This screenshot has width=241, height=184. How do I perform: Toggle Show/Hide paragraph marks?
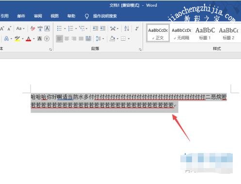137,28
